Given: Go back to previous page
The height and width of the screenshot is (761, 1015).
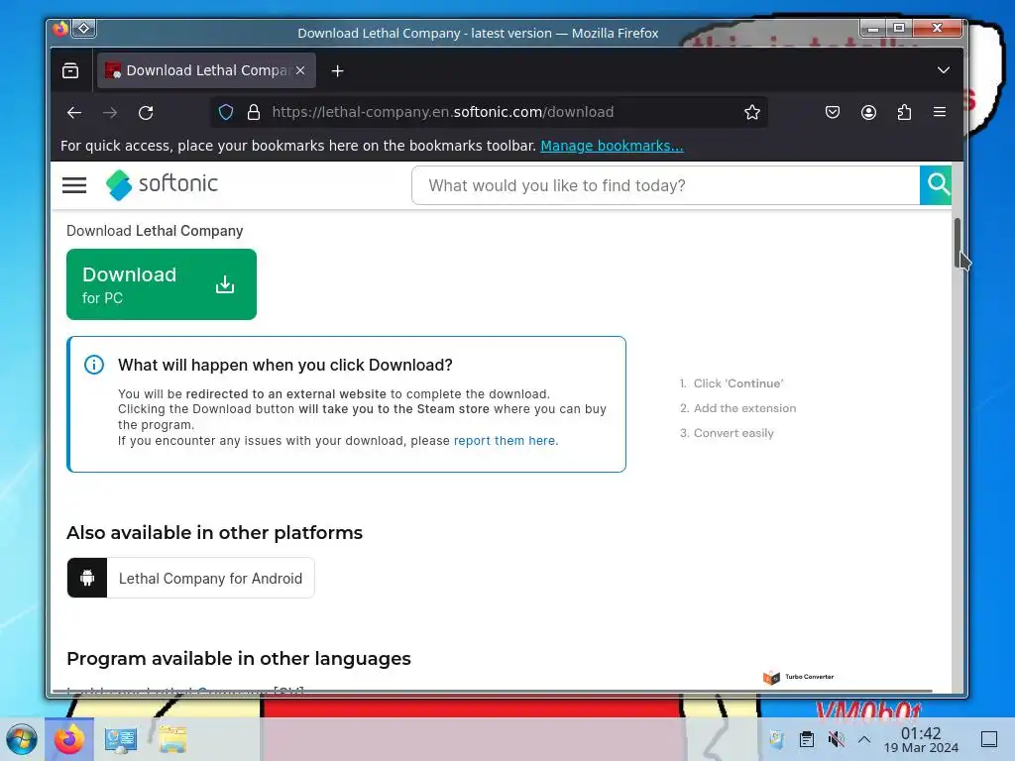Looking at the screenshot, I should click(74, 113).
